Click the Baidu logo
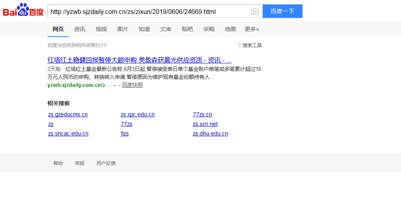401x204 pixels. pos(23,11)
